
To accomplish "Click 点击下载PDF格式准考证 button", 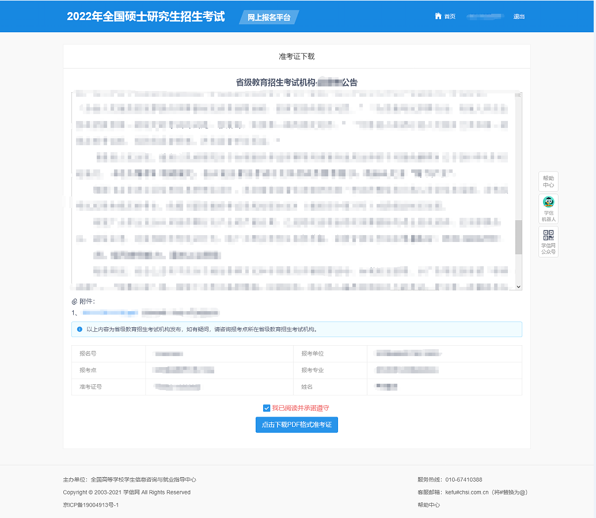I will (x=297, y=425).
